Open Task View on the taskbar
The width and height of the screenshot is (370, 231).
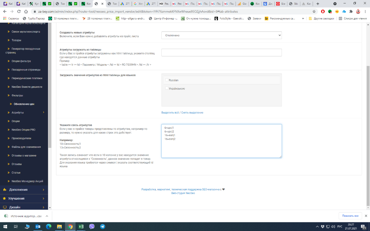16,226
